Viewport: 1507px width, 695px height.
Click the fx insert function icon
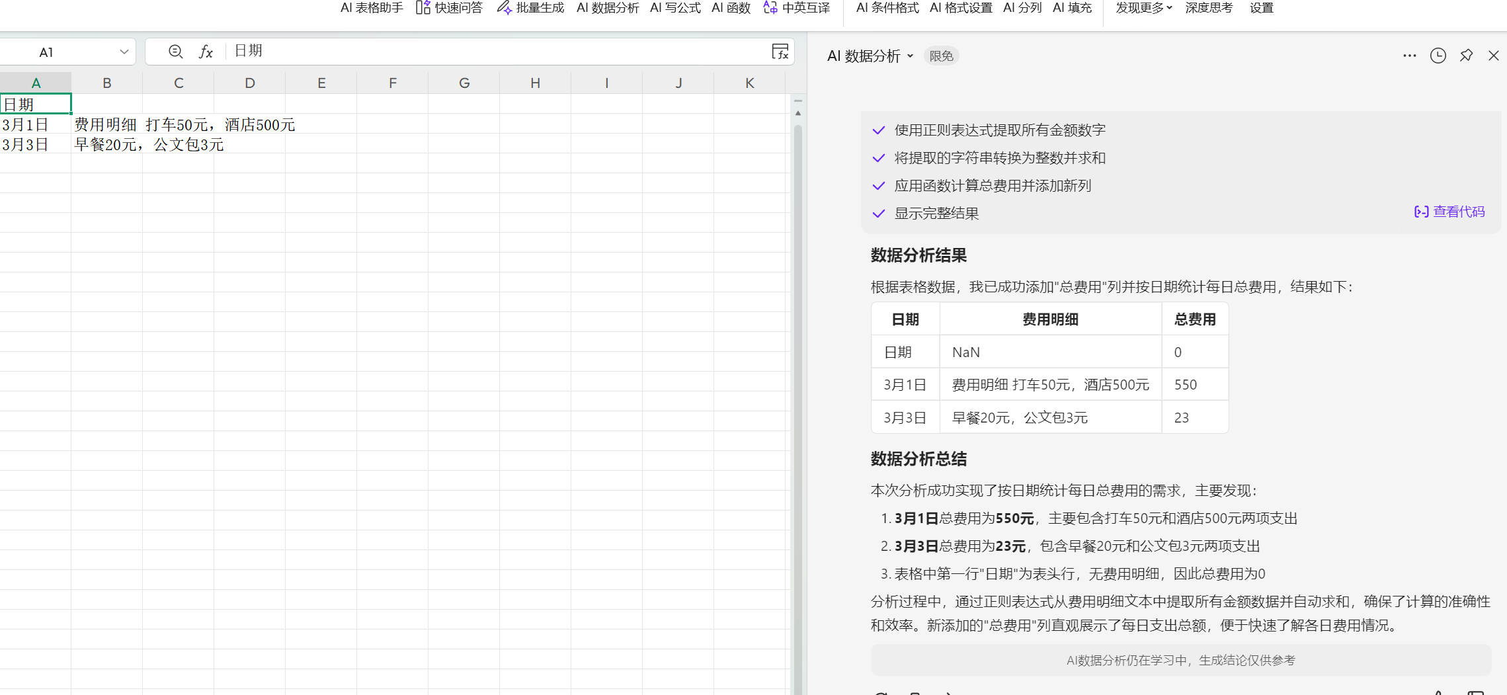point(206,52)
